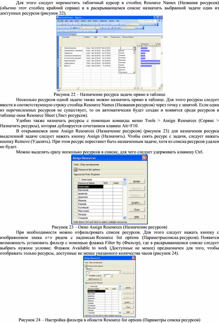Screen dimensions: 219x323
Task: Select Васильев in the collapsed-options dialog resource list
Action: coord(90,190)
